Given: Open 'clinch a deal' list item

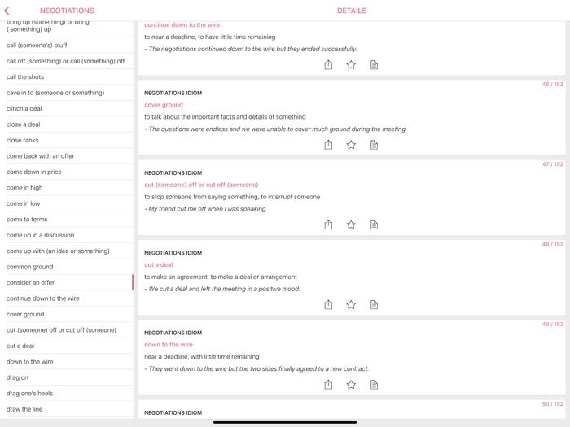Looking at the screenshot, I should (67, 108).
